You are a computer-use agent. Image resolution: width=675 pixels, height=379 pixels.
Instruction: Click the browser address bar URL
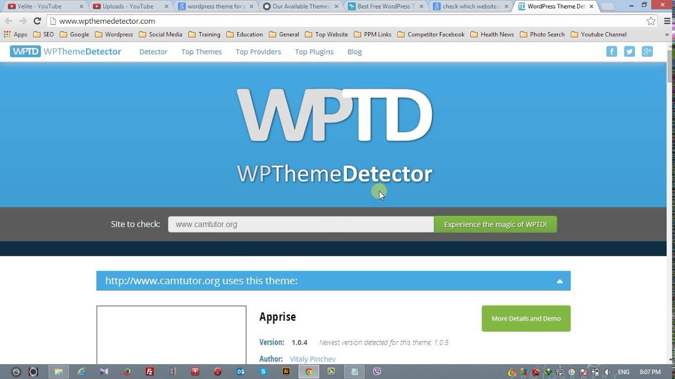click(x=107, y=21)
